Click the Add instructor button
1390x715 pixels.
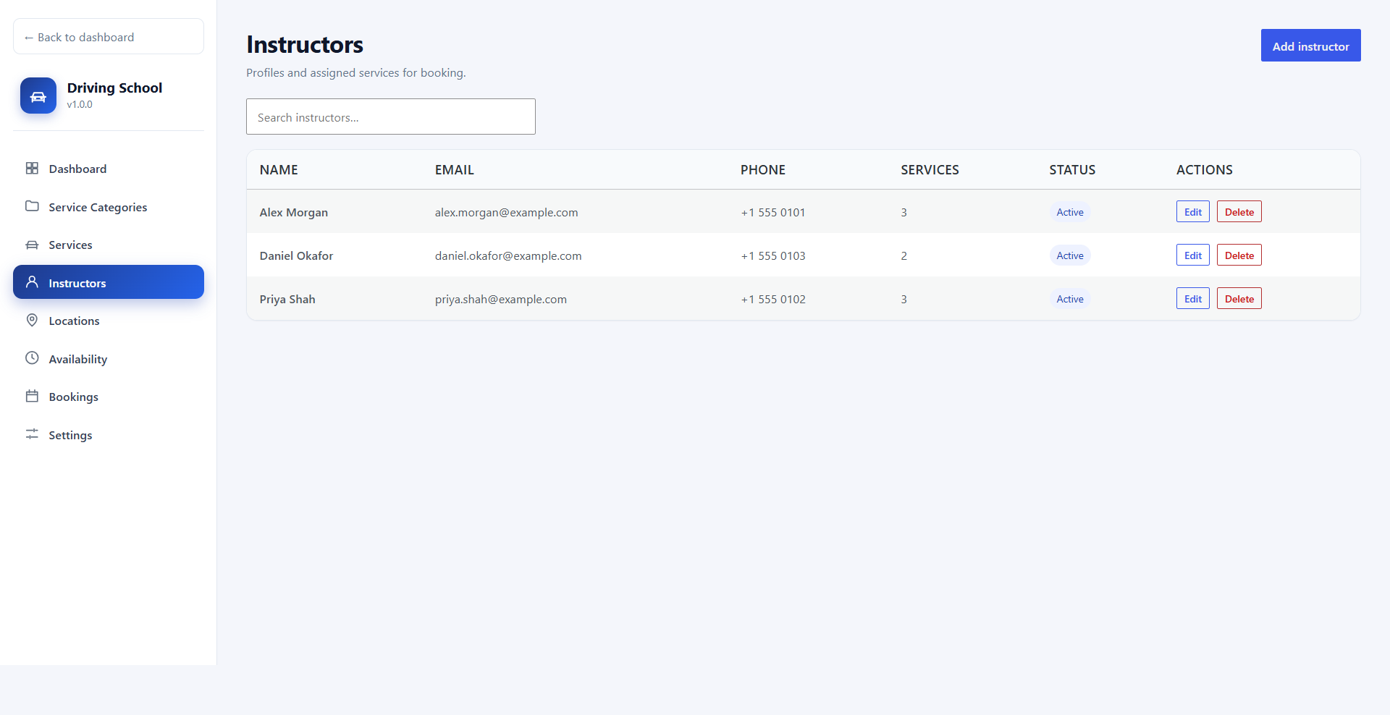pos(1310,46)
